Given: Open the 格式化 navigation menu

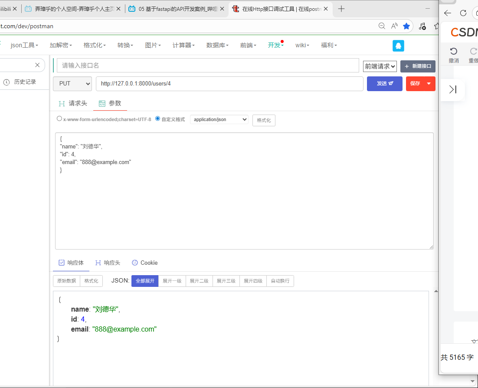Looking at the screenshot, I should [x=95, y=45].
